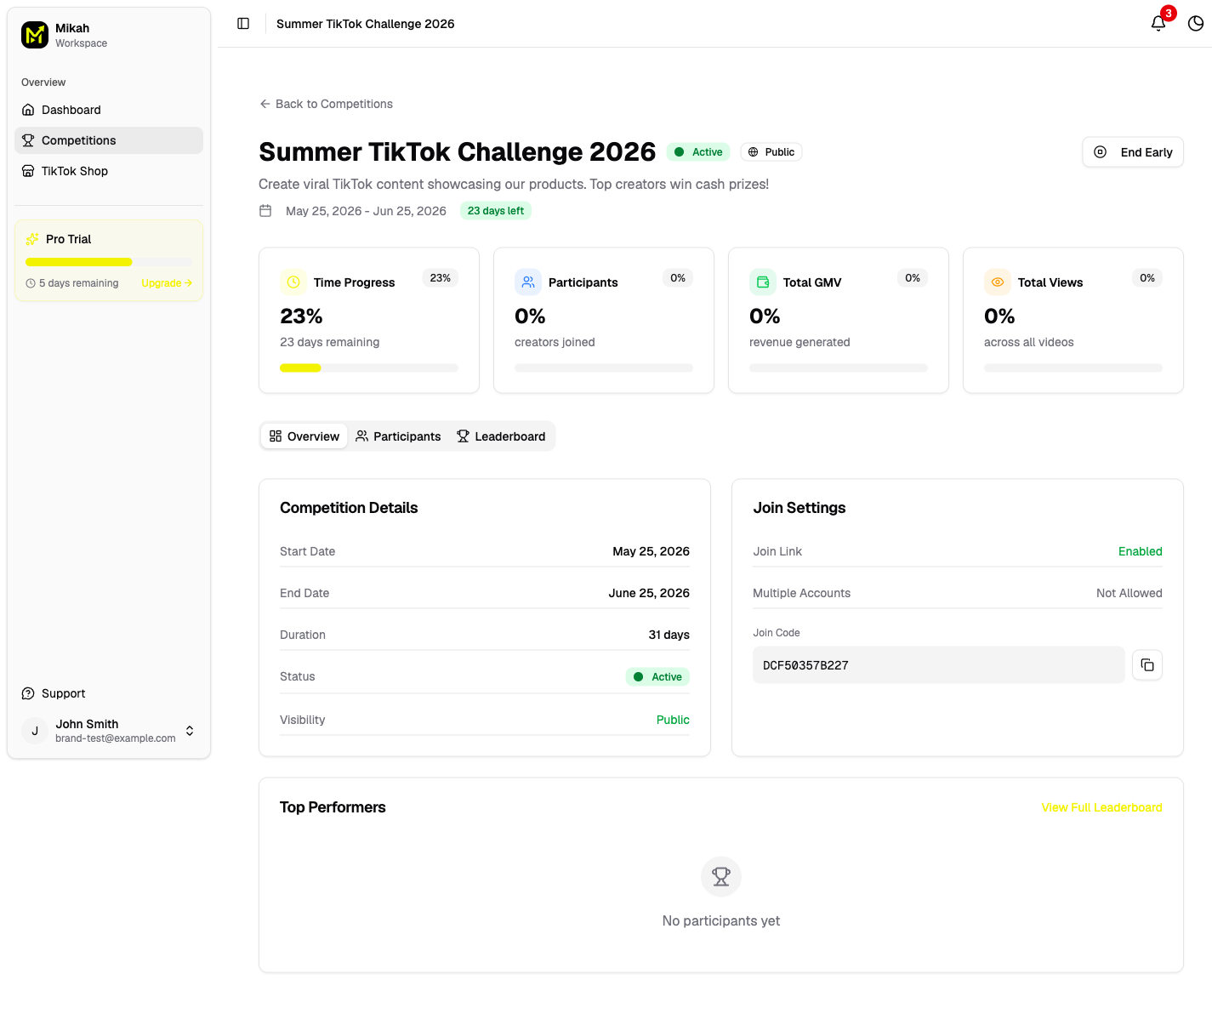1212x1020 pixels.
Task: Click the Participants card people icon
Action: click(x=528, y=282)
